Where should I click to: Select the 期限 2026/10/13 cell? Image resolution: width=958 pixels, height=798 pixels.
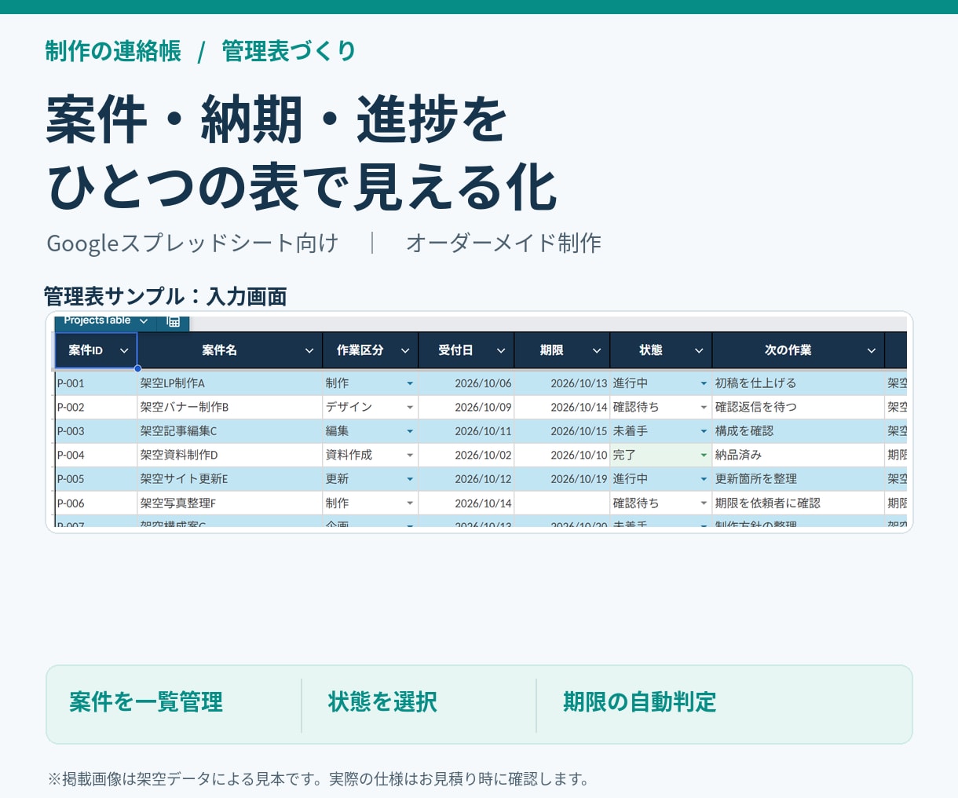click(562, 383)
